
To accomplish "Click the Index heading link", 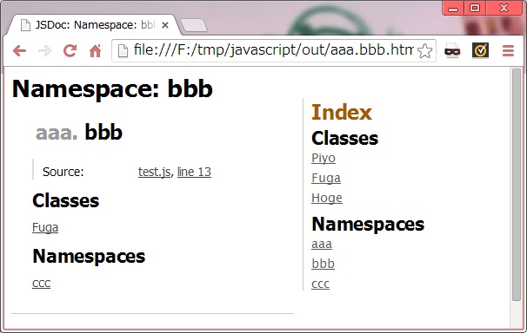I will [x=342, y=112].
